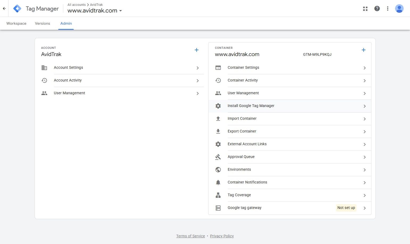Switch to the Versions tab
410x244 pixels.
[43, 23]
